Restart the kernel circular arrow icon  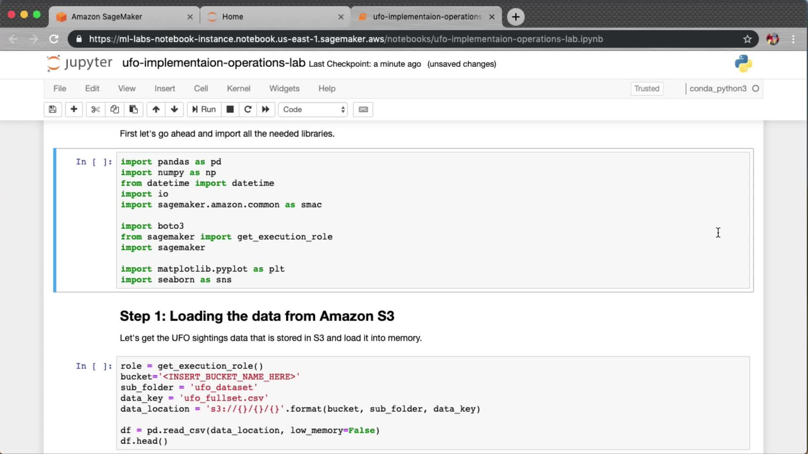point(248,109)
